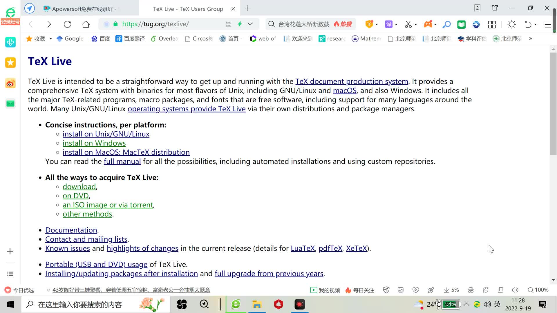Viewport: 557px width, 313px height.
Task: Open the green book reader icon
Action: click(461, 24)
